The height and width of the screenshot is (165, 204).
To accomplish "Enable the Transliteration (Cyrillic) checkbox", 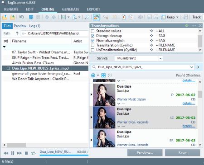I will pyautogui.click(x=92, y=45).
